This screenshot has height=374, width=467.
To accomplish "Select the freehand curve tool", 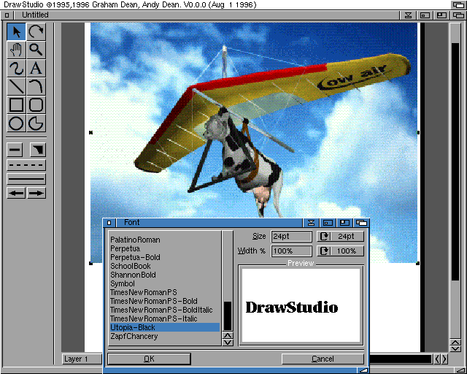I will coord(16,68).
